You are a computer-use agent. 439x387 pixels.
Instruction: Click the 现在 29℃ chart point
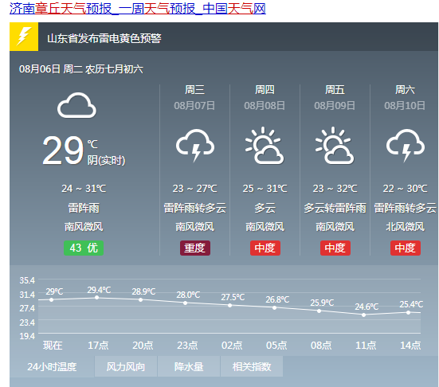click(x=51, y=299)
